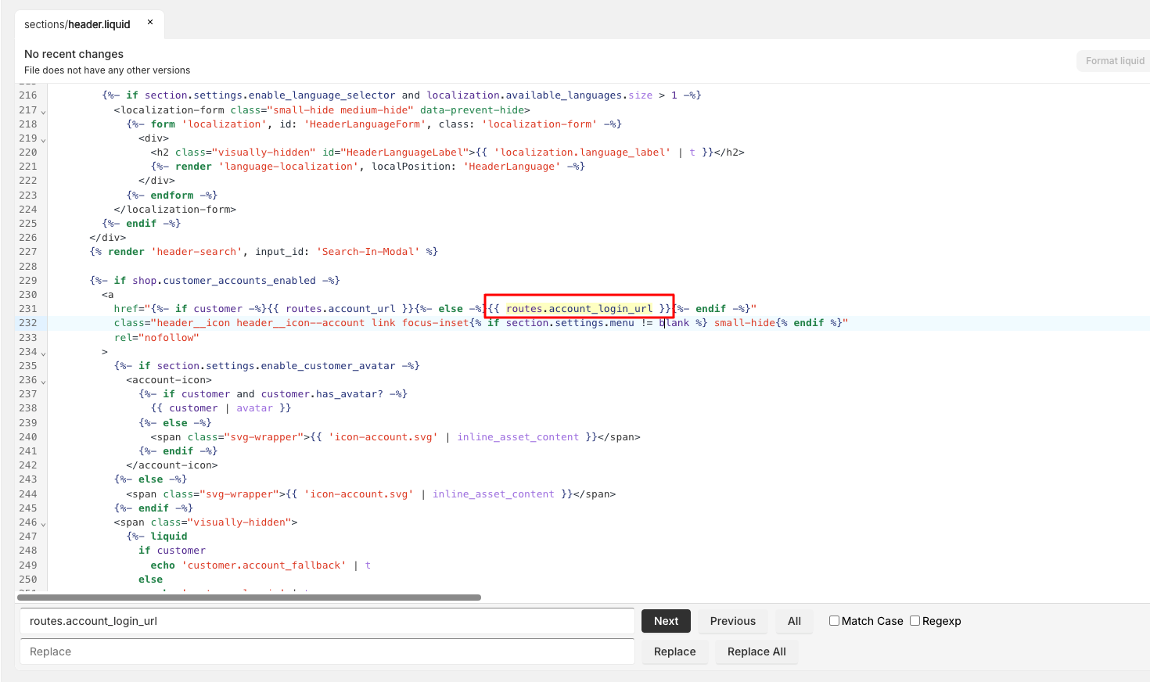Fold the account-icon block at line 236
This screenshot has height=682, width=1150.
[x=43, y=381]
